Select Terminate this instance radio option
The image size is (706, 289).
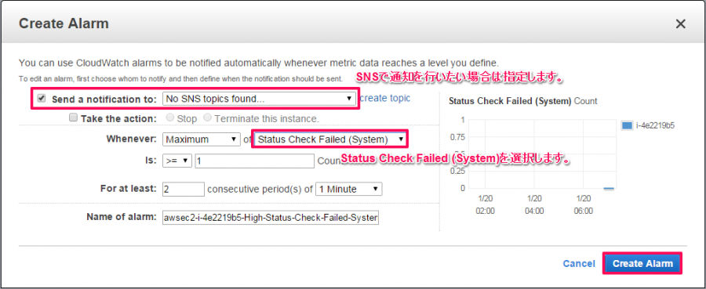click(207, 117)
